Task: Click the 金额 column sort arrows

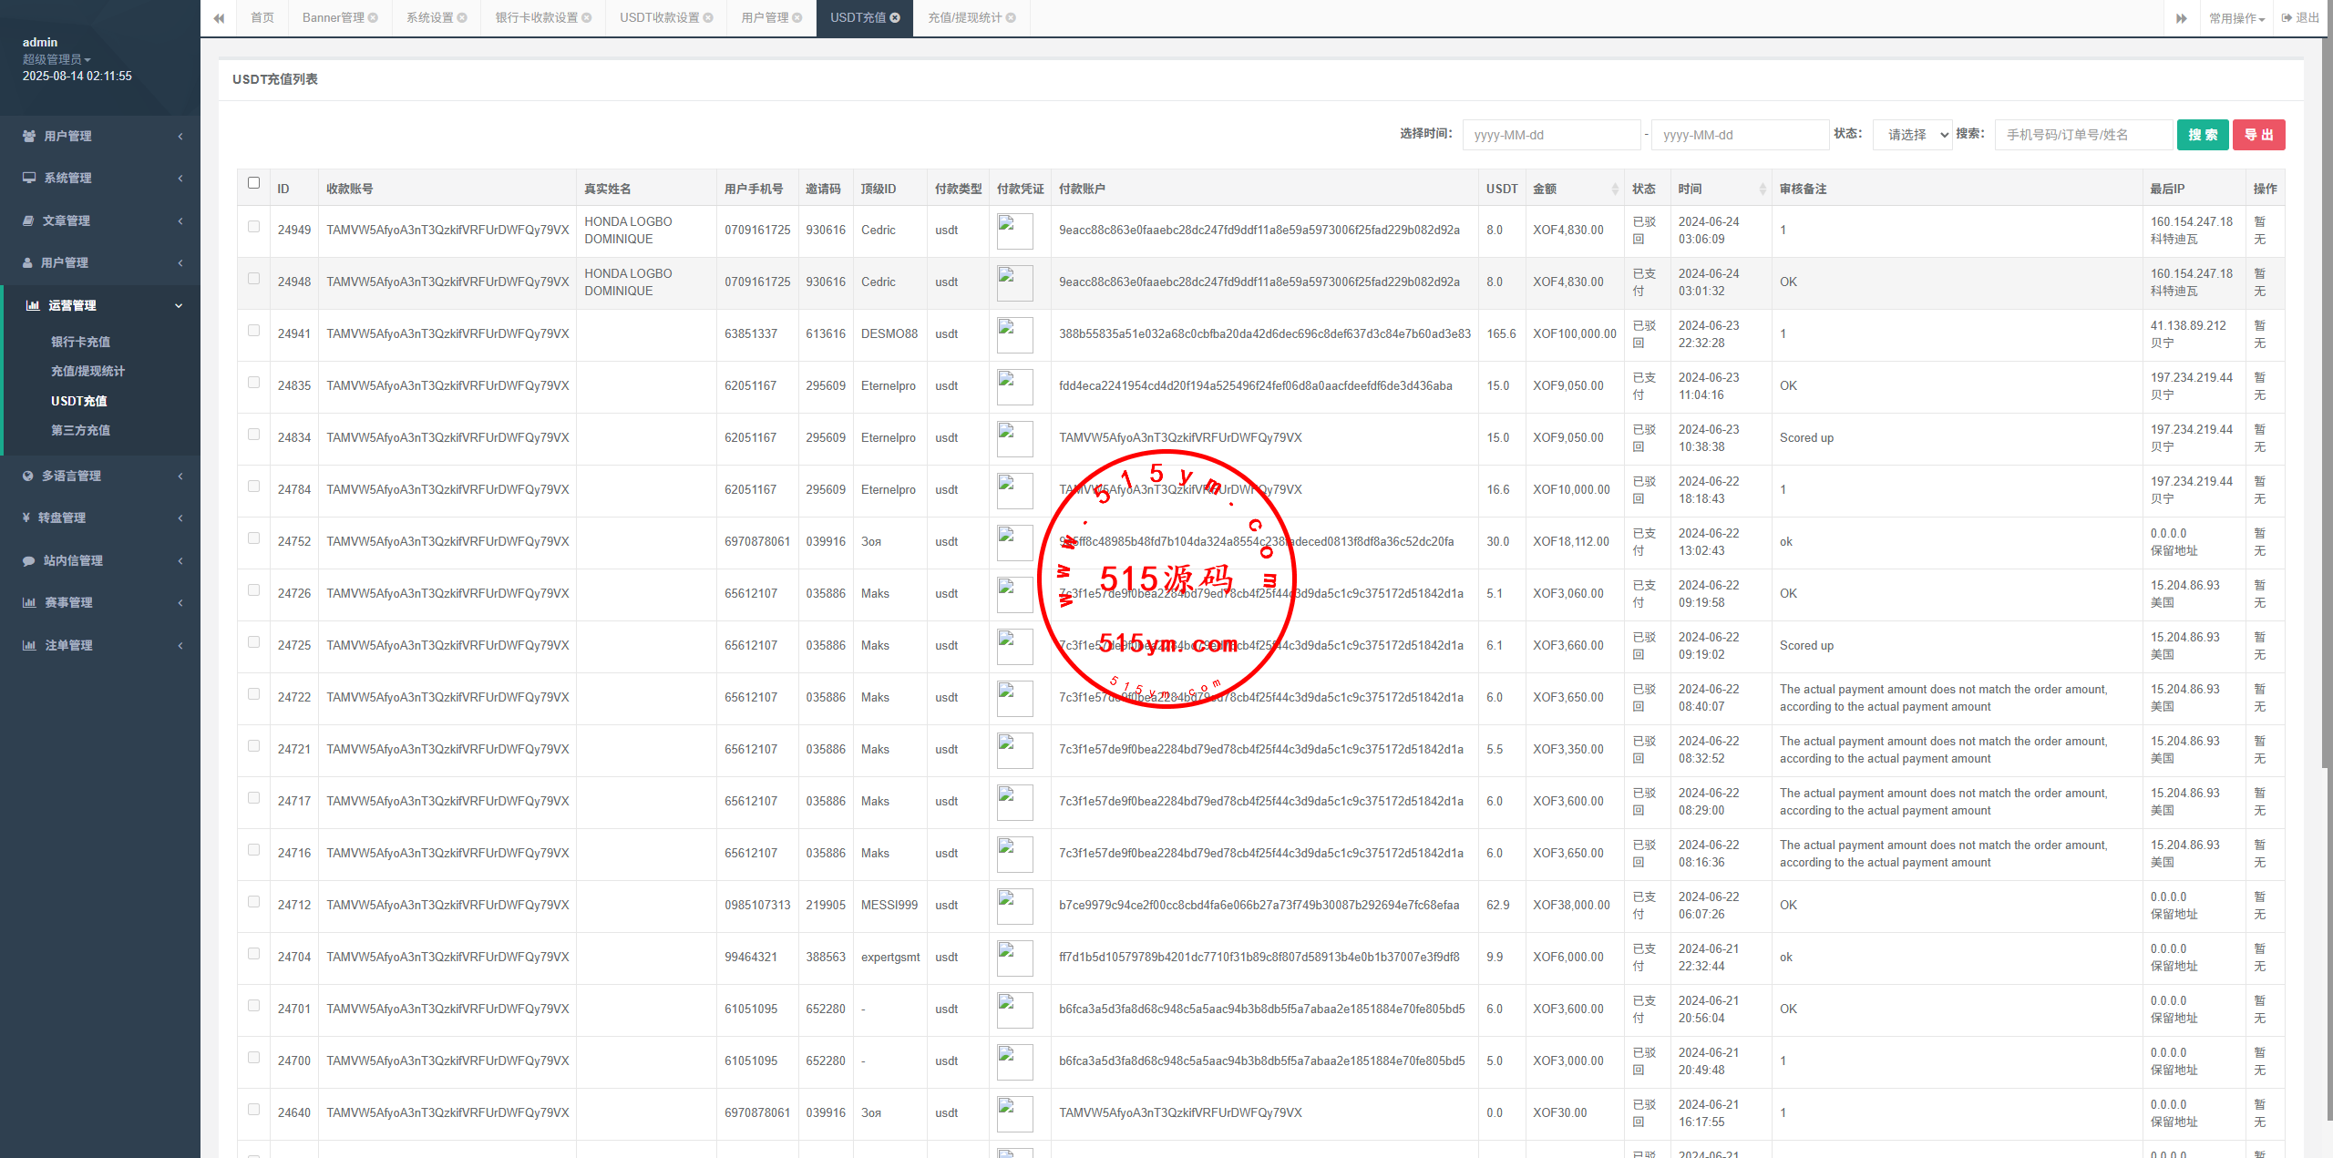Action: pyautogui.click(x=1614, y=190)
